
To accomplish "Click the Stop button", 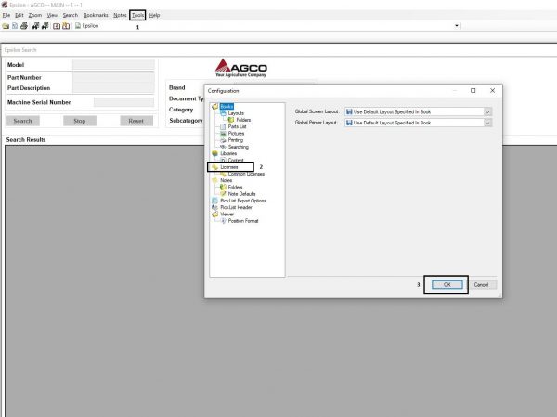I will coord(80,121).
